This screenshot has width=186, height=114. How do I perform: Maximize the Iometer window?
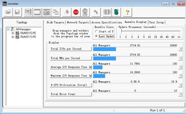coord(173,4)
